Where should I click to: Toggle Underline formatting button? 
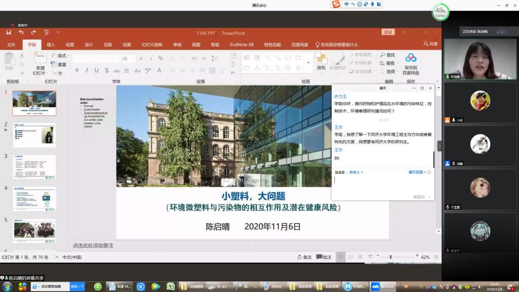point(96,70)
